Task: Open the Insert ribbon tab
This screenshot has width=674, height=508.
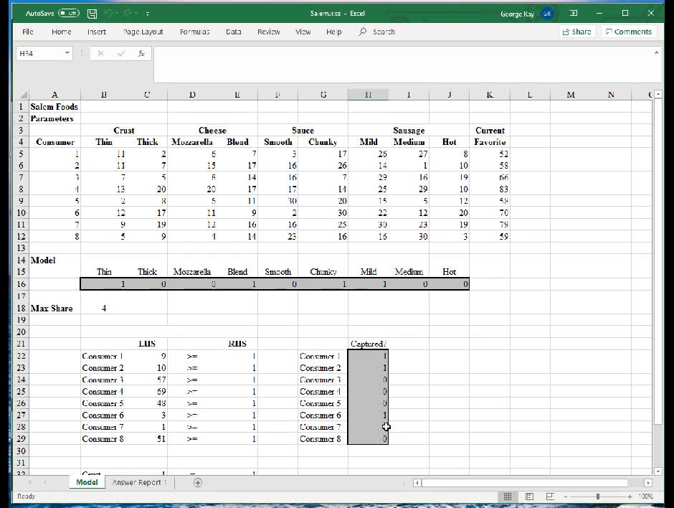Action: click(x=97, y=32)
